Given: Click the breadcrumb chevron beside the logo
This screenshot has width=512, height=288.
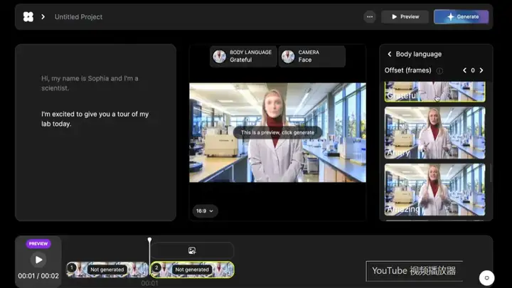Looking at the screenshot, I should [x=43, y=16].
